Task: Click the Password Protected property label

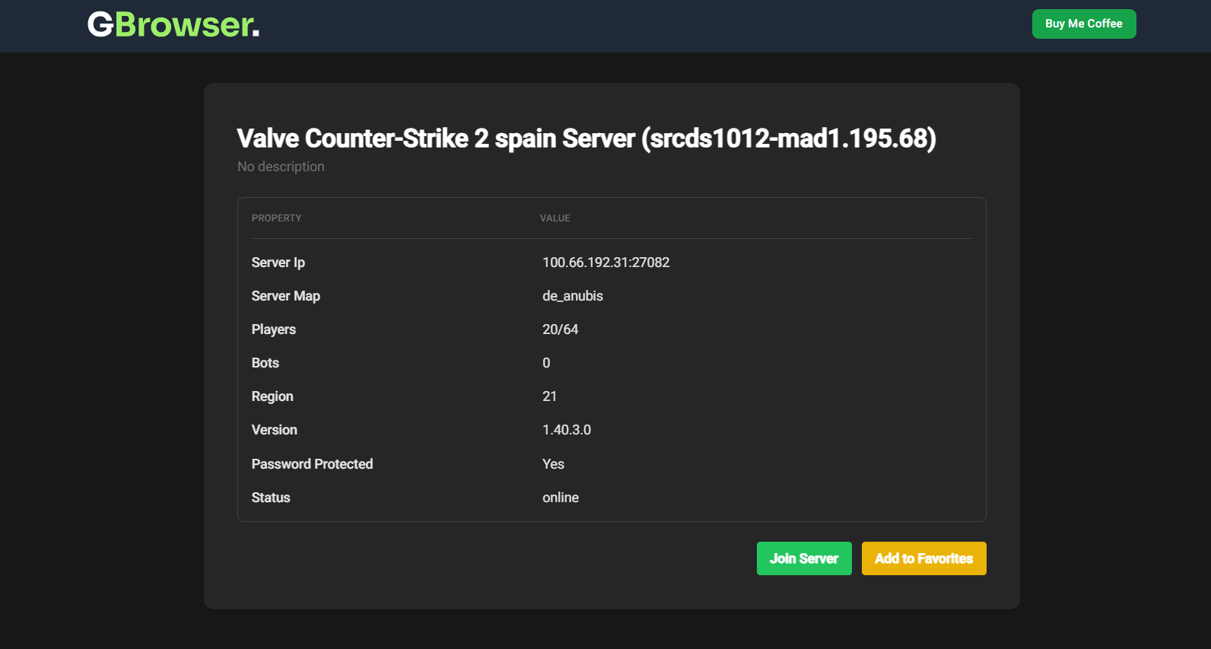Action: [x=313, y=464]
